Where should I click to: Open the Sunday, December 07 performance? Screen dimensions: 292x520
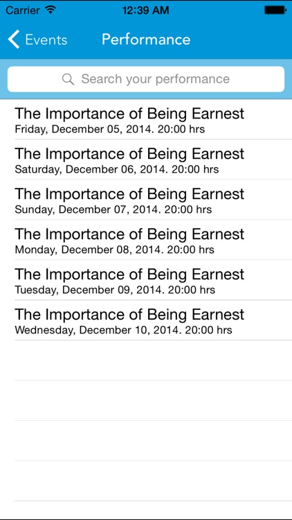[x=146, y=200]
